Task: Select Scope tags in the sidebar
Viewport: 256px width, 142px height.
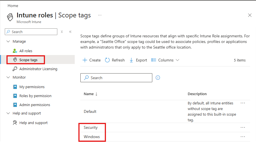Action: [x=28, y=60]
